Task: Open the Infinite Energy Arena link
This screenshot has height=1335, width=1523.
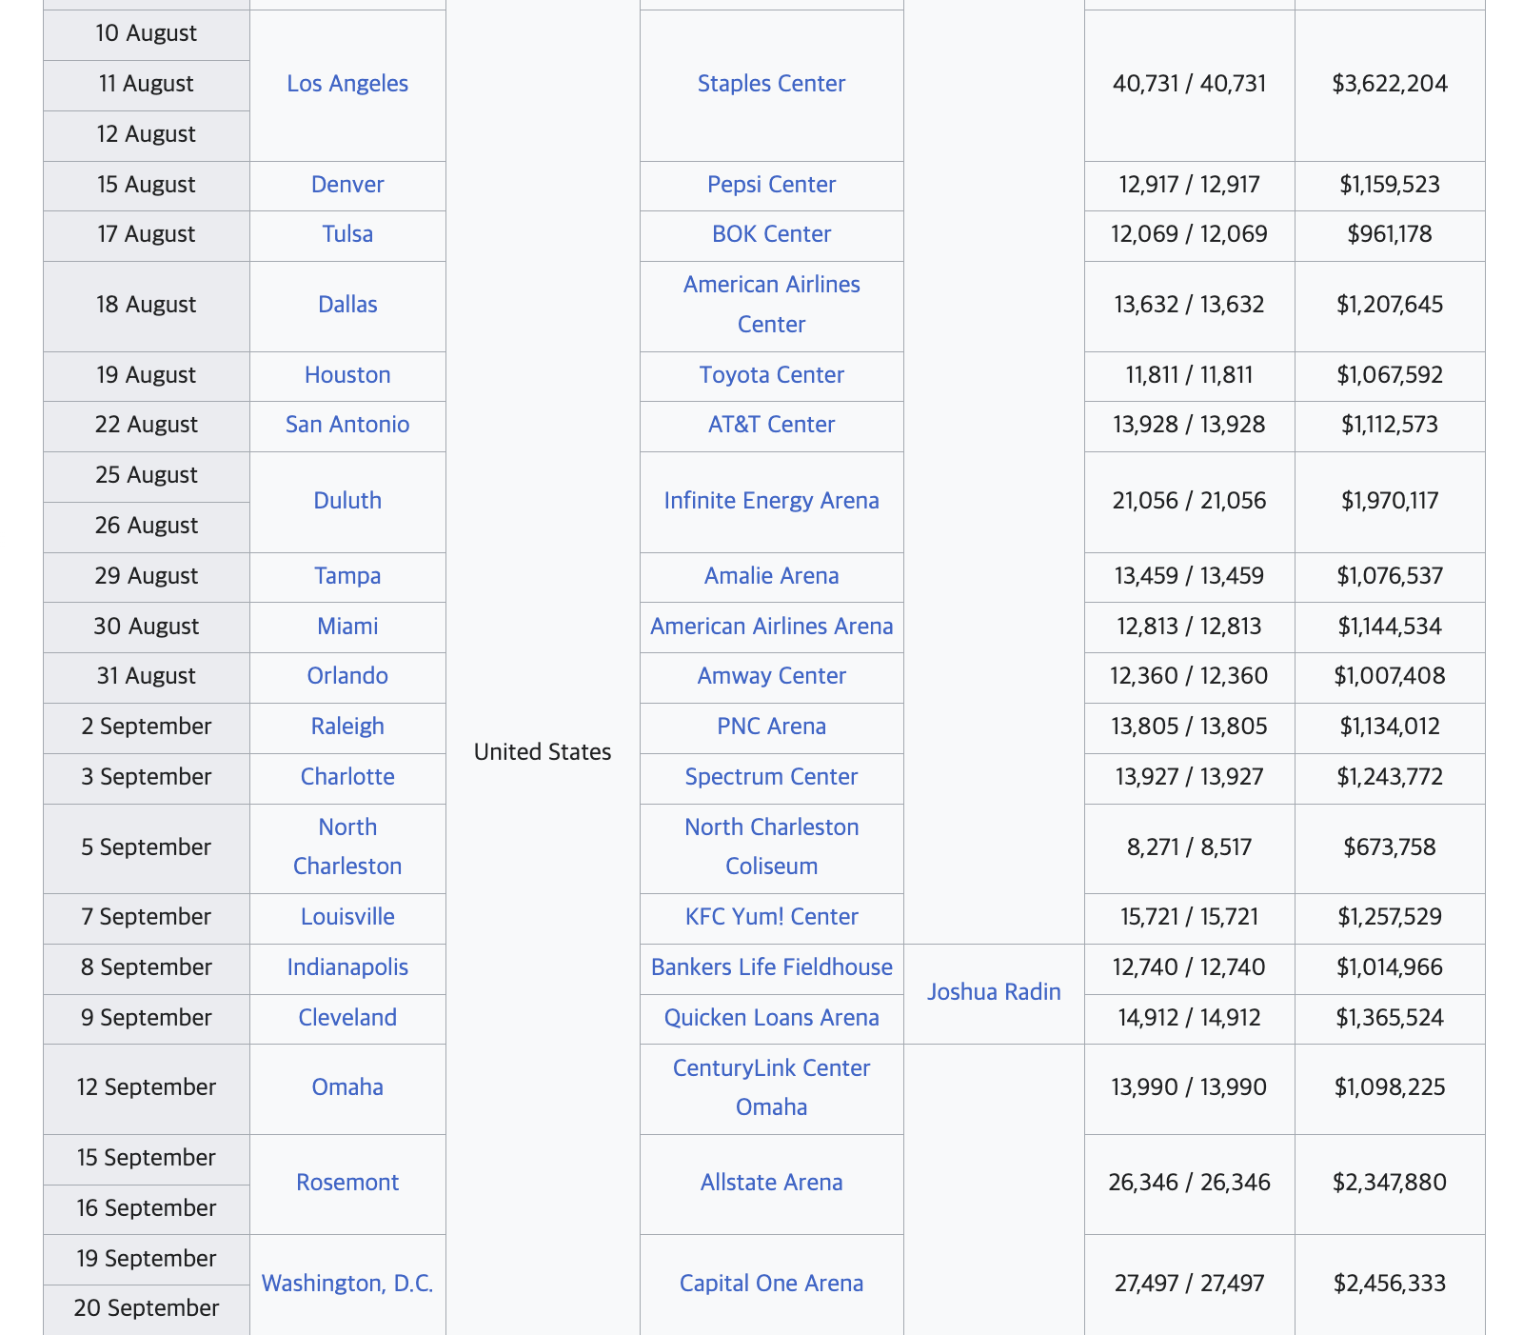Action: pyautogui.click(x=771, y=501)
